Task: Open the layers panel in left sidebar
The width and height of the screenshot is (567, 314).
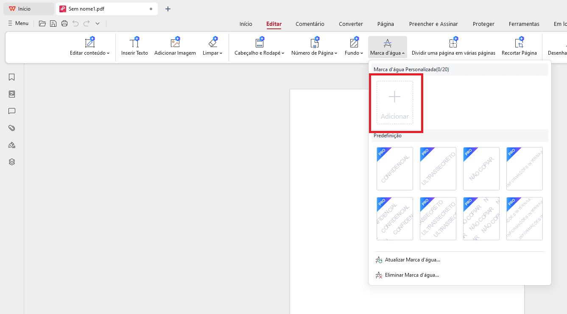Action: tap(12, 162)
